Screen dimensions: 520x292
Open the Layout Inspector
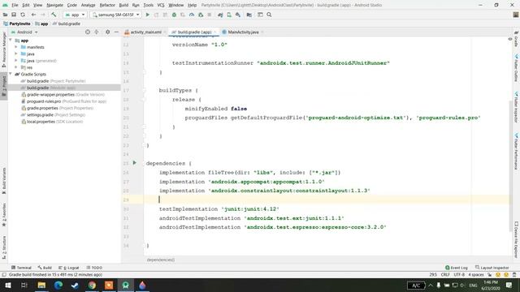pos(492,268)
